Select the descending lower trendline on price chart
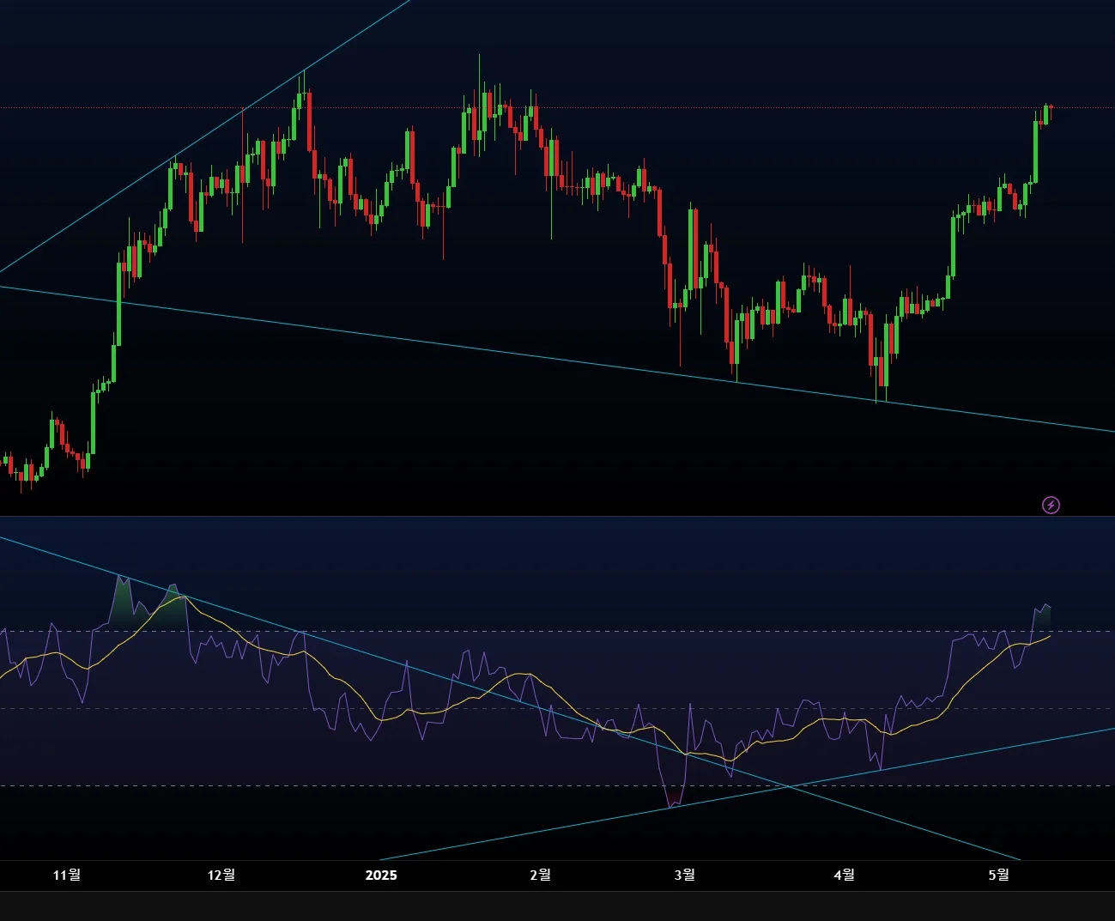Image resolution: width=1115 pixels, height=921 pixels. click(x=558, y=359)
